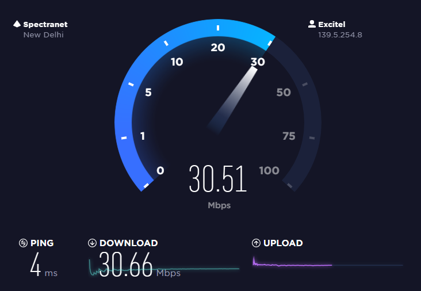The width and height of the screenshot is (421, 291).
Task: Click the purple upload graph line
Action: tap(292, 264)
